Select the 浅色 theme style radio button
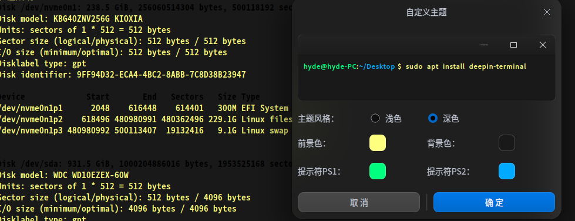575x221 pixels. (375, 119)
